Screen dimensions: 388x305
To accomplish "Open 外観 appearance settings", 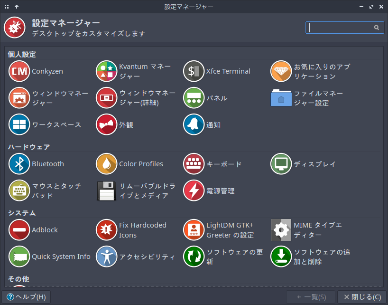I will click(115, 124).
